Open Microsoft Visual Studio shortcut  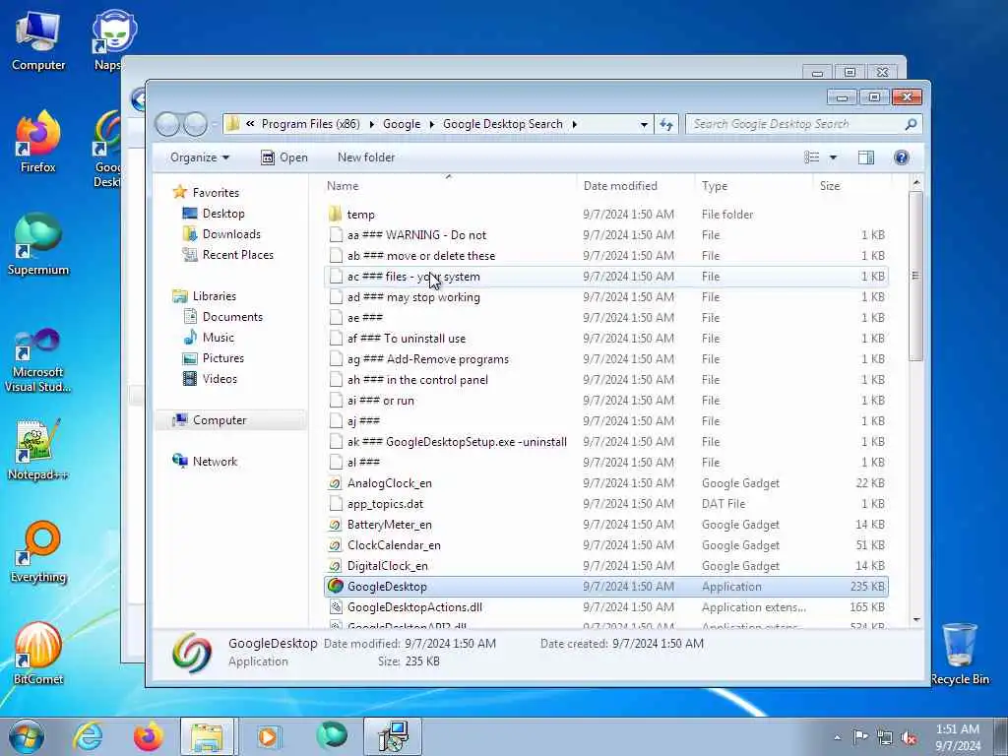click(x=38, y=360)
